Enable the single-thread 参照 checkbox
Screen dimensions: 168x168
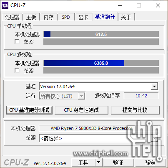(17, 41)
